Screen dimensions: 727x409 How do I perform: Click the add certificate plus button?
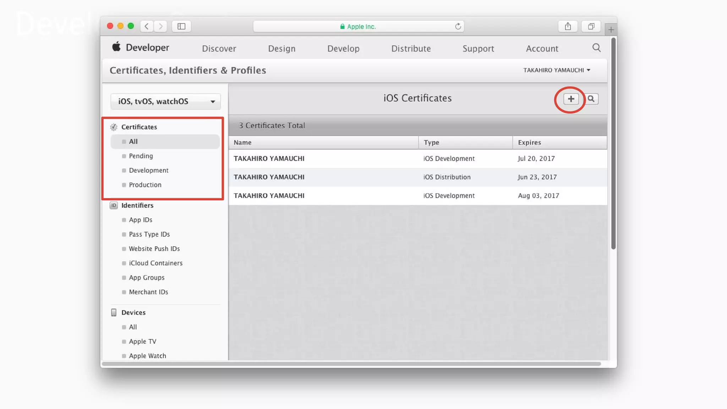571,99
